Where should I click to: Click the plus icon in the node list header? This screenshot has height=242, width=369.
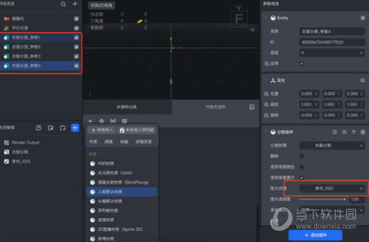[x=75, y=4]
